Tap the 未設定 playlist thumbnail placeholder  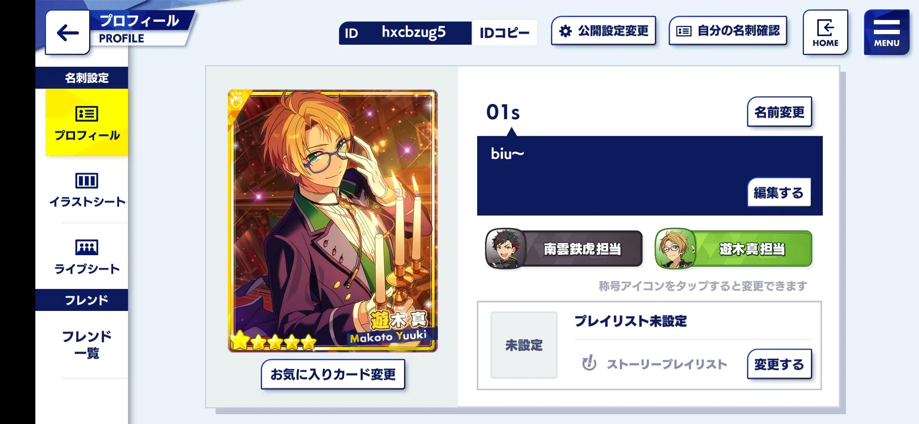[x=524, y=345]
